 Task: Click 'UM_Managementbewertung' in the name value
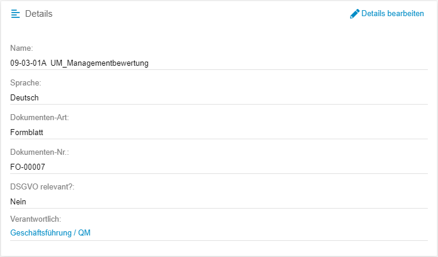99,63
